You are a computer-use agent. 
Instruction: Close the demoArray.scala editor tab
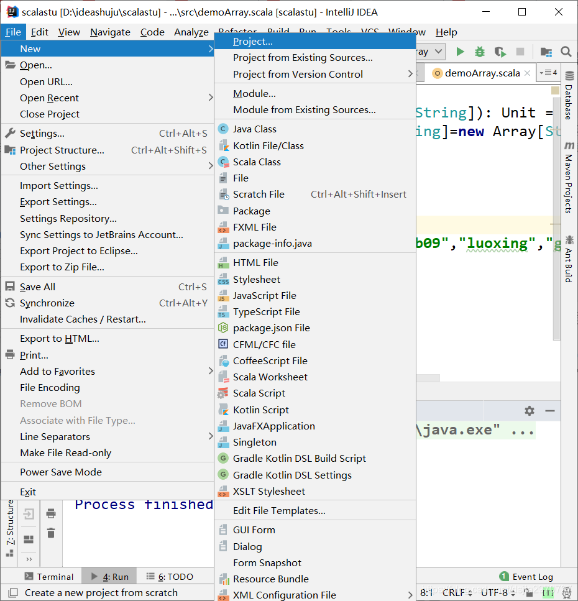[x=528, y=73]
